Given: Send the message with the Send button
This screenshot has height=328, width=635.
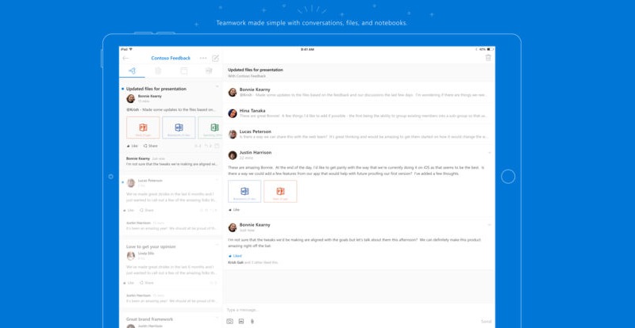Looking at the screenshot, I should tap(486, 322).
